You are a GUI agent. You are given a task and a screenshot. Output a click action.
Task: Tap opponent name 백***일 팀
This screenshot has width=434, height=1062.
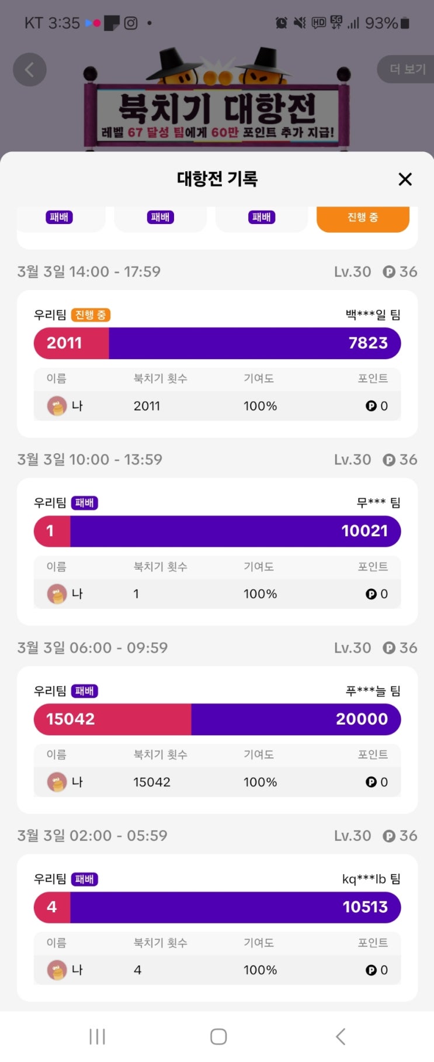(x=373, y=315)
